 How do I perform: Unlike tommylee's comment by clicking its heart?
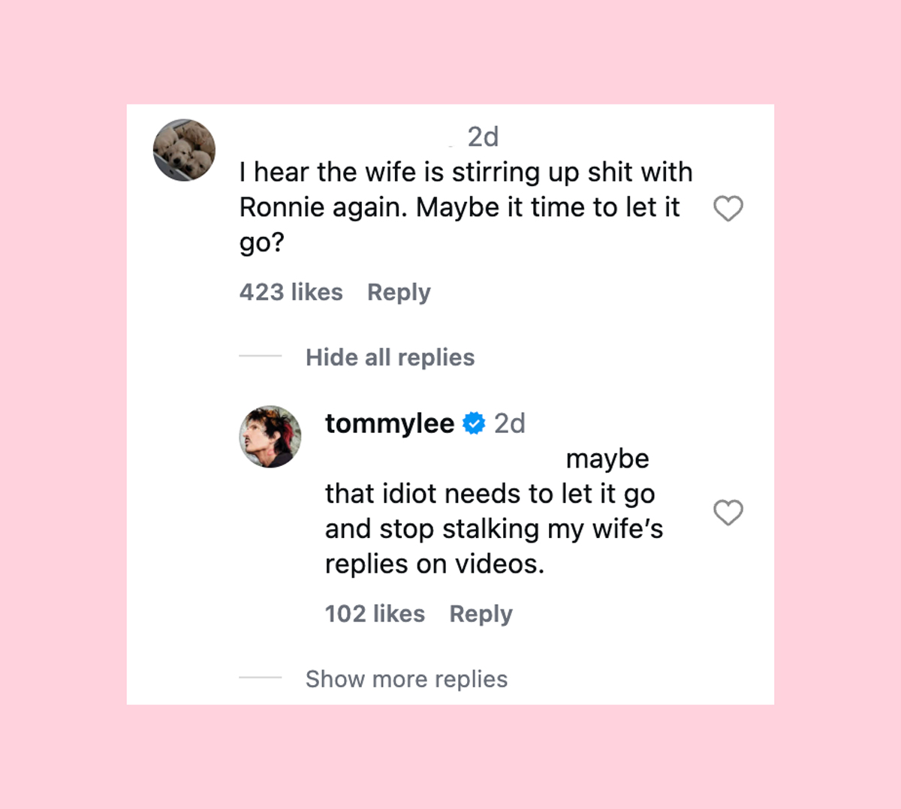click(x=728, y=513)
